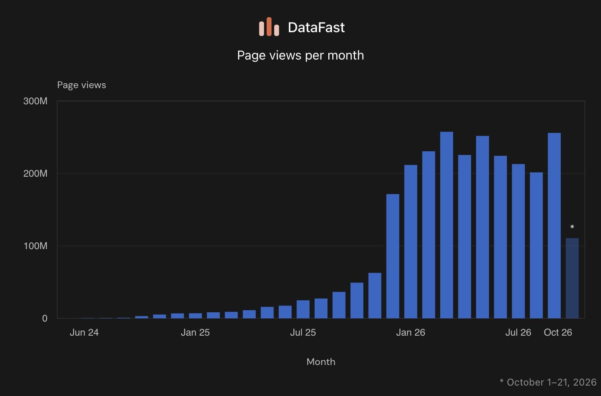
Task: Select the blue bar above the "Jul 26" label
Action: click(x=518, y=241)
